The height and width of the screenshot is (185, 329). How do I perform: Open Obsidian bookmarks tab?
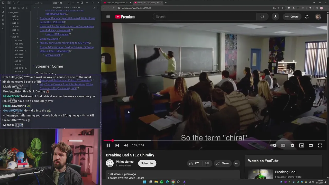pos(19,3)
